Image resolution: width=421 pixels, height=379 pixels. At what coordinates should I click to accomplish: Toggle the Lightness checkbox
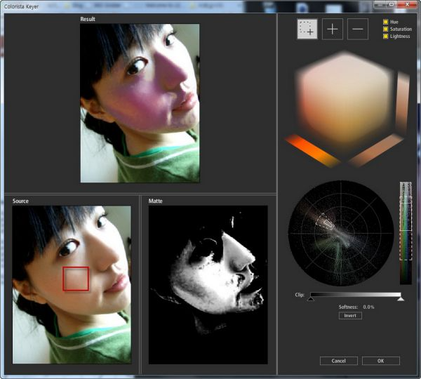[386, 36]
